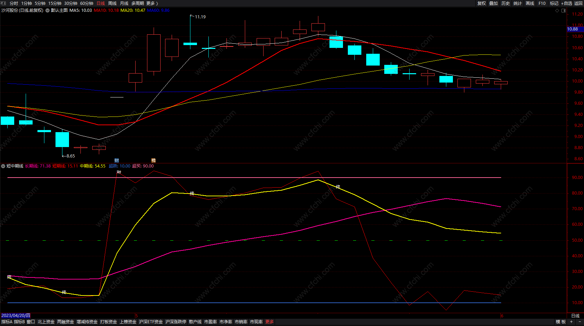
Task: Show 市销率 indicator
Action: (241, 322)
